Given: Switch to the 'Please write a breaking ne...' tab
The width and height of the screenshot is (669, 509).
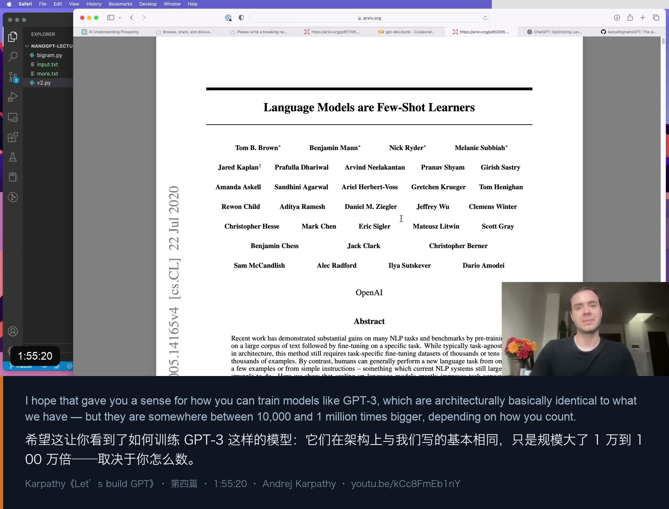Looking at the screenshot, I should click(x=259, y=32).
